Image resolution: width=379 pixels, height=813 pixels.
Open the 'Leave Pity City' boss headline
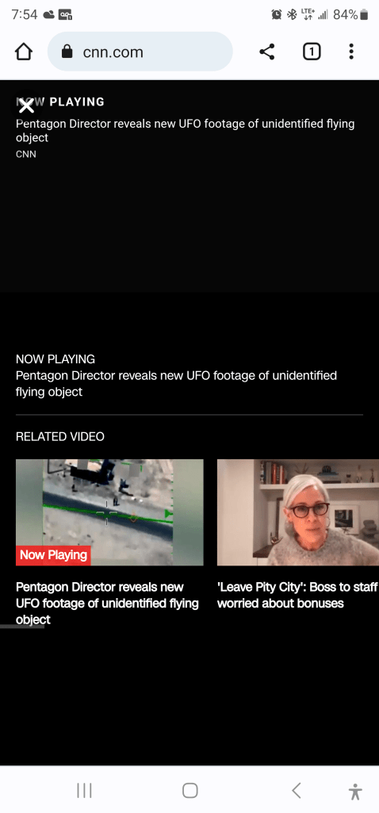[297, 595]
